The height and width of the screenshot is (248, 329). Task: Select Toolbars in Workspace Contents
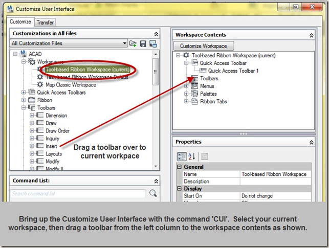coord(209,78)
